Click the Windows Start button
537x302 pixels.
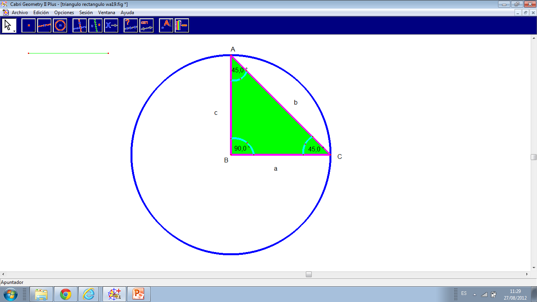(x=10, y=294)
